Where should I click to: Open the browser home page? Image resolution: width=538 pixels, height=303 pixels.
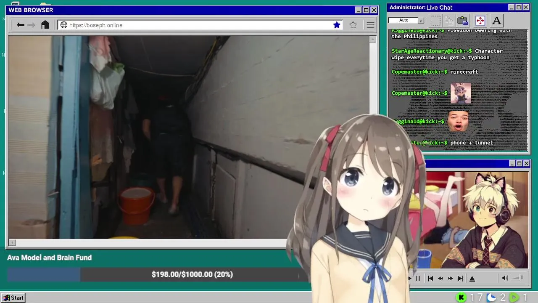pos(45,25)
